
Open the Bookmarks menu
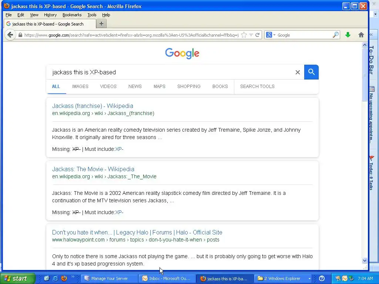pyautogui.click(x=72, y=15)
